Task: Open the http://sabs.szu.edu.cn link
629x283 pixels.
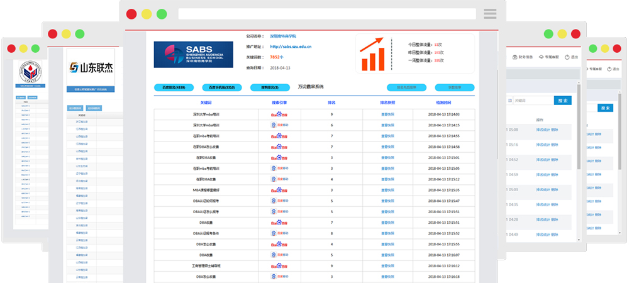Action: [291, 47]
